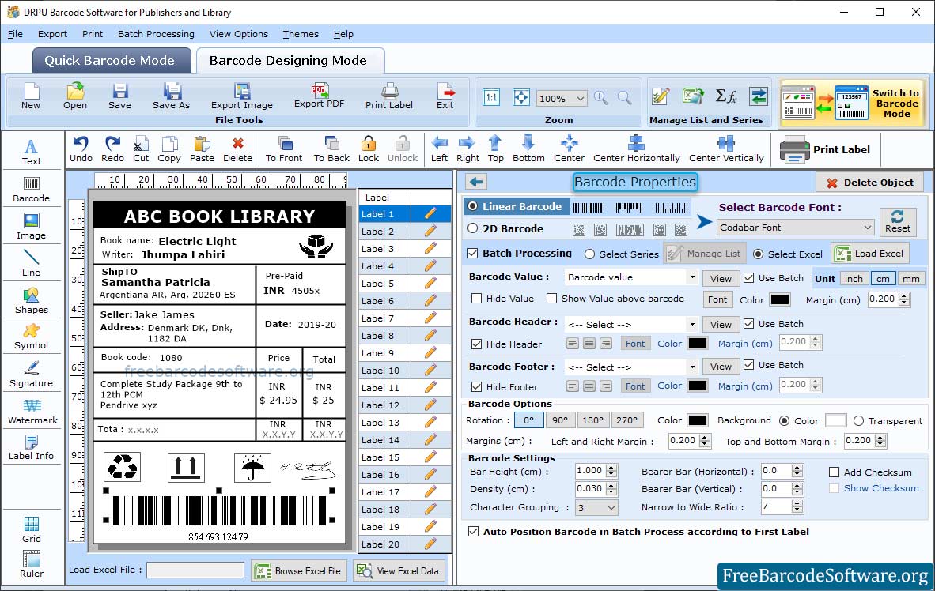
Task: Click Print Label button in edit toolbar
Action: point(825,149)
